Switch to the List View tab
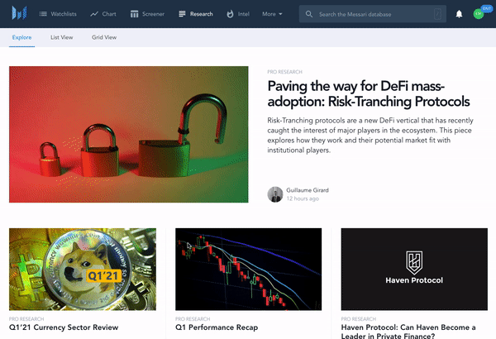Image resolution: width=496 pixels, height=339 pixels. [x=62, y=37]
